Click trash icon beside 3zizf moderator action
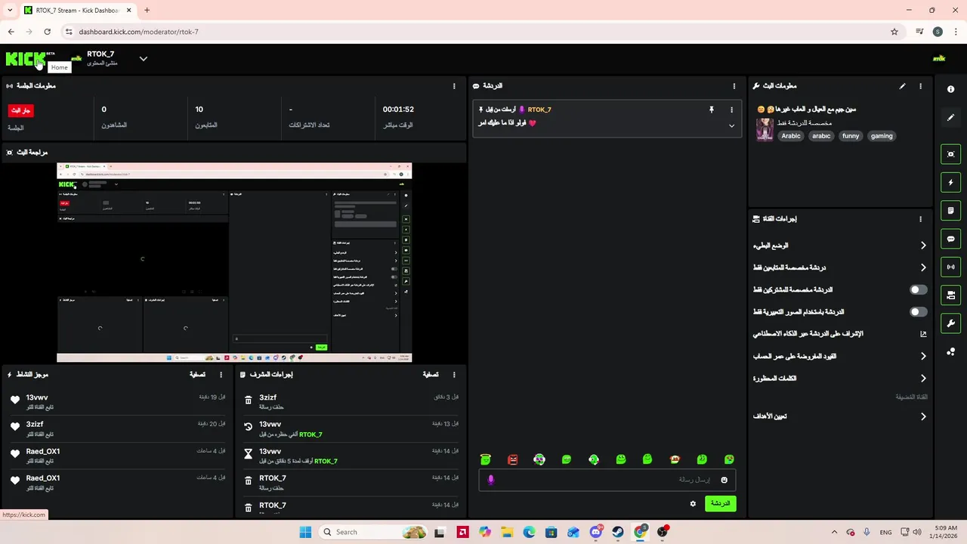Viewport: 967px width, 544px height. tap(249, 401)
